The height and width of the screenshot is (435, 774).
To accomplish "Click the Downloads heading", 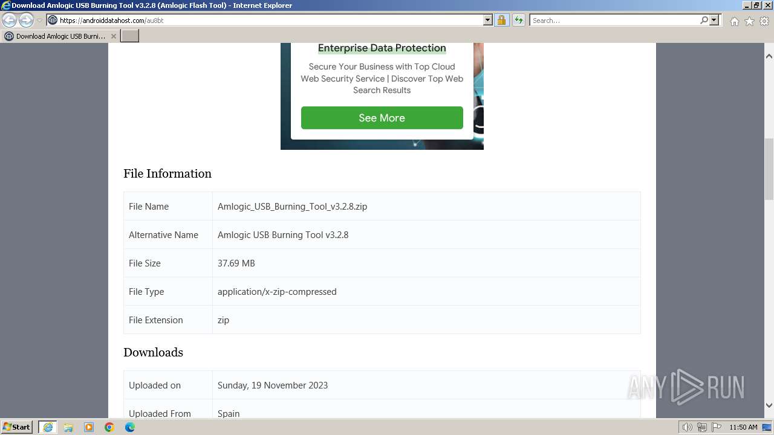I will tap(153, 352).
